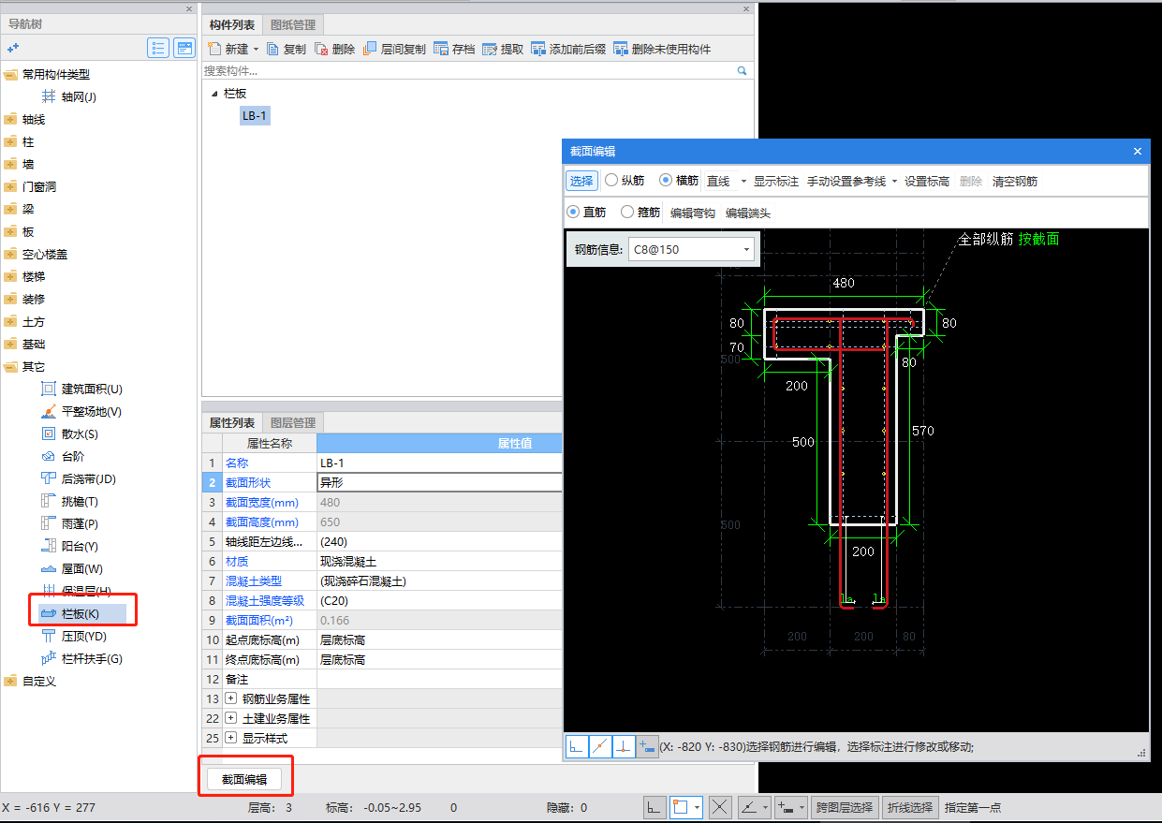The width and height of the screenshot is (1162, 823).
Task: Open 自定义 category in navigation tree
Action: 30,681
